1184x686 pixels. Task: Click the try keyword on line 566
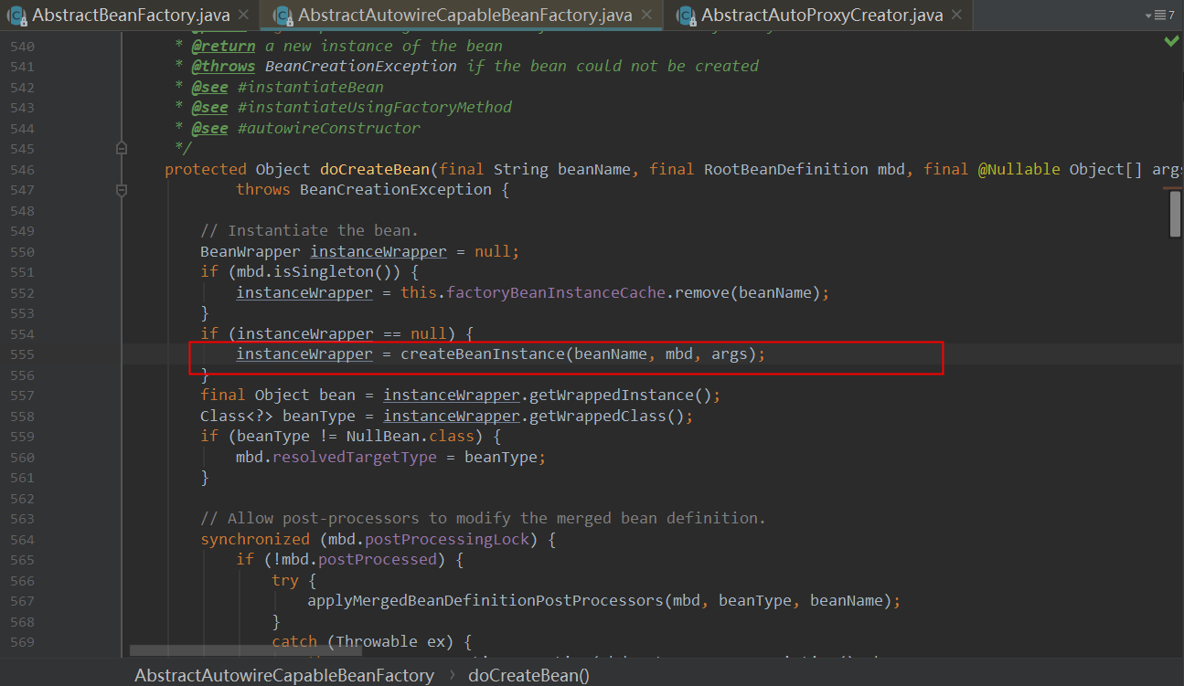[x=285, y=580]
